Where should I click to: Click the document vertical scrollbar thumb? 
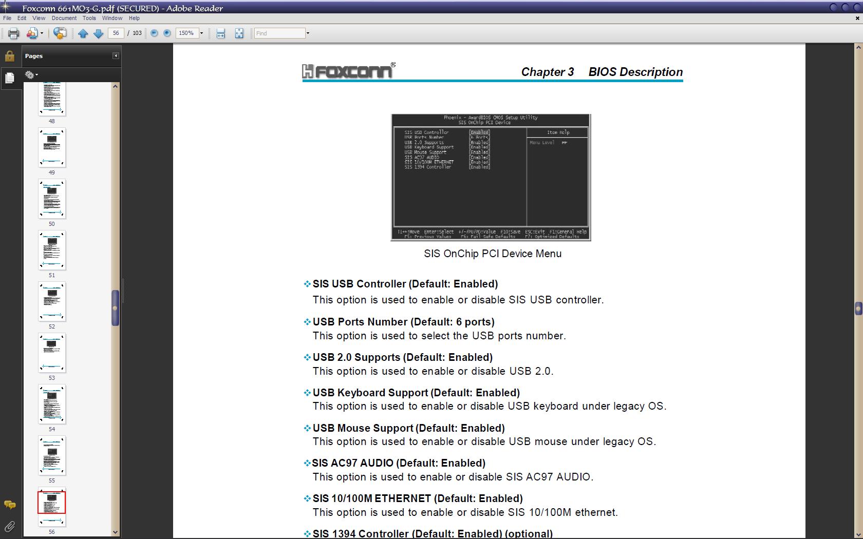point(858,308)
